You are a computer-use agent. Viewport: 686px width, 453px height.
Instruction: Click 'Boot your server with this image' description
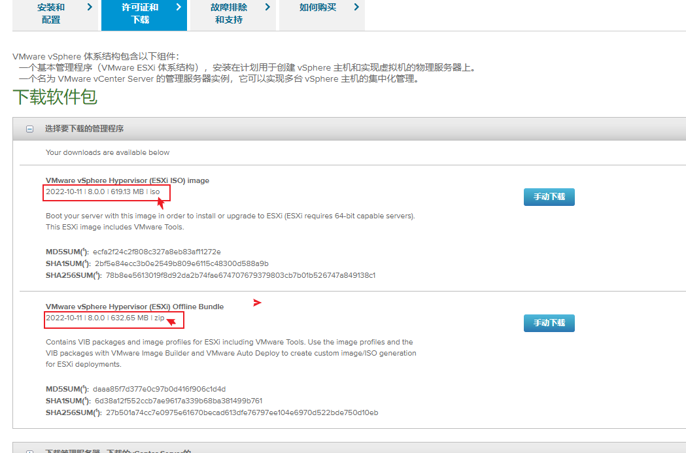click(x=231, y=216)
